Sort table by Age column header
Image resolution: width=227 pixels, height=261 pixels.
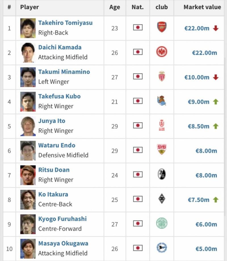pyautogui.click(x=115, y=7)
